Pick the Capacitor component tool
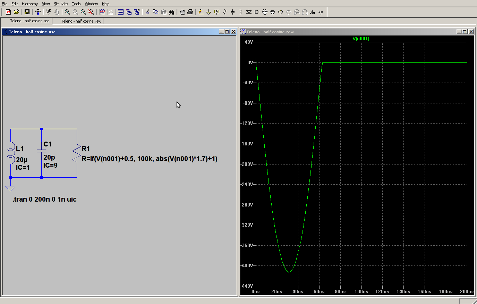 point(233,12)
